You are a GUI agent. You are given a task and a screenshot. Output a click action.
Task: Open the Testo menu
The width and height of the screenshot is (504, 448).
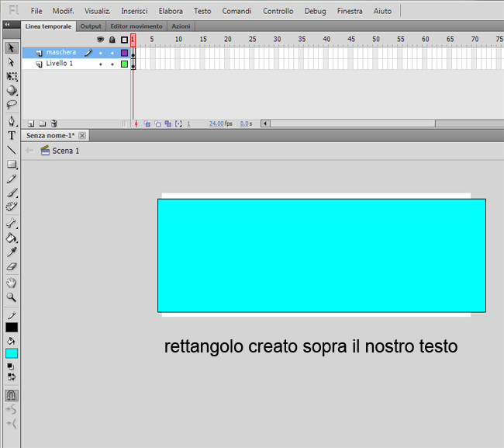202,11
